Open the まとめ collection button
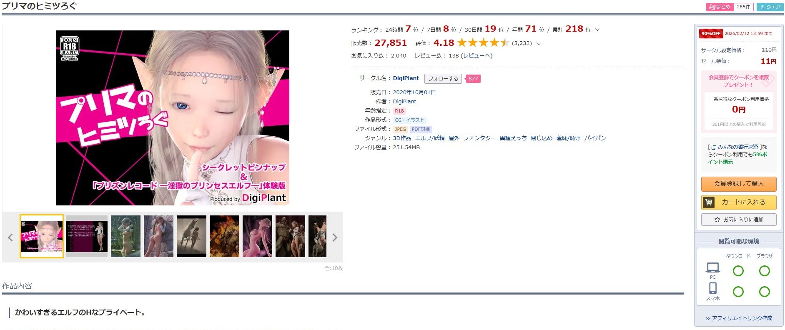The height and width of the screenshot is (330, 785). [x=720, y=7]
